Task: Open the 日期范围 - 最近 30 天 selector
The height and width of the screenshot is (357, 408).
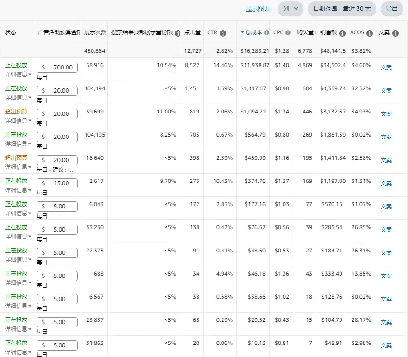Action: pos(342,8)
